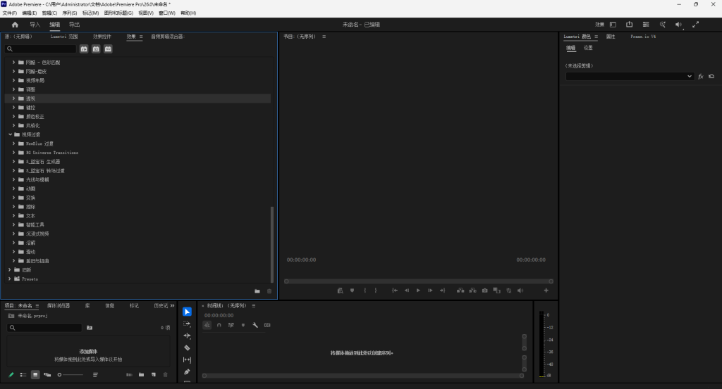Step Forward one frame in Program monitor
Image resolution: width=722 pixels, height=389 pixels.
click(x=430, y=291)
